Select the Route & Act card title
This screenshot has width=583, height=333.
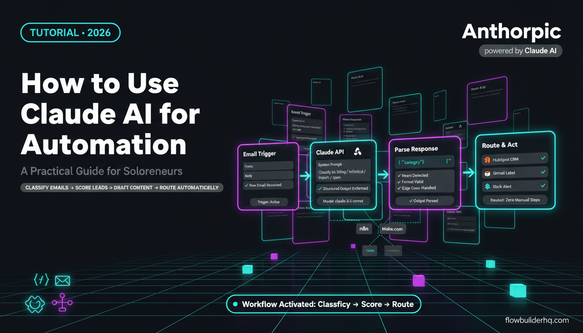pyautogui.click(x=500, y=145)
